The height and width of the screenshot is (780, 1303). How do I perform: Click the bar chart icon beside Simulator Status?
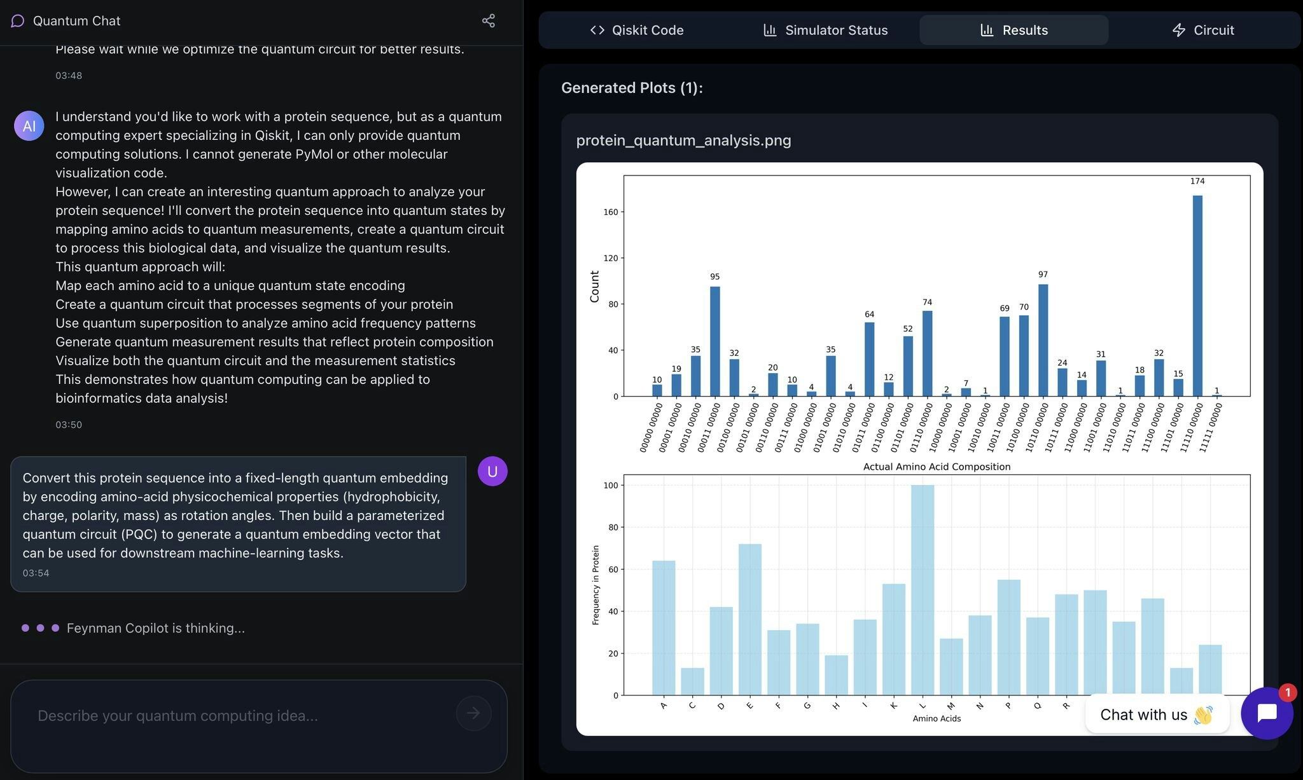pyautogui.click(x=770, y=30)
